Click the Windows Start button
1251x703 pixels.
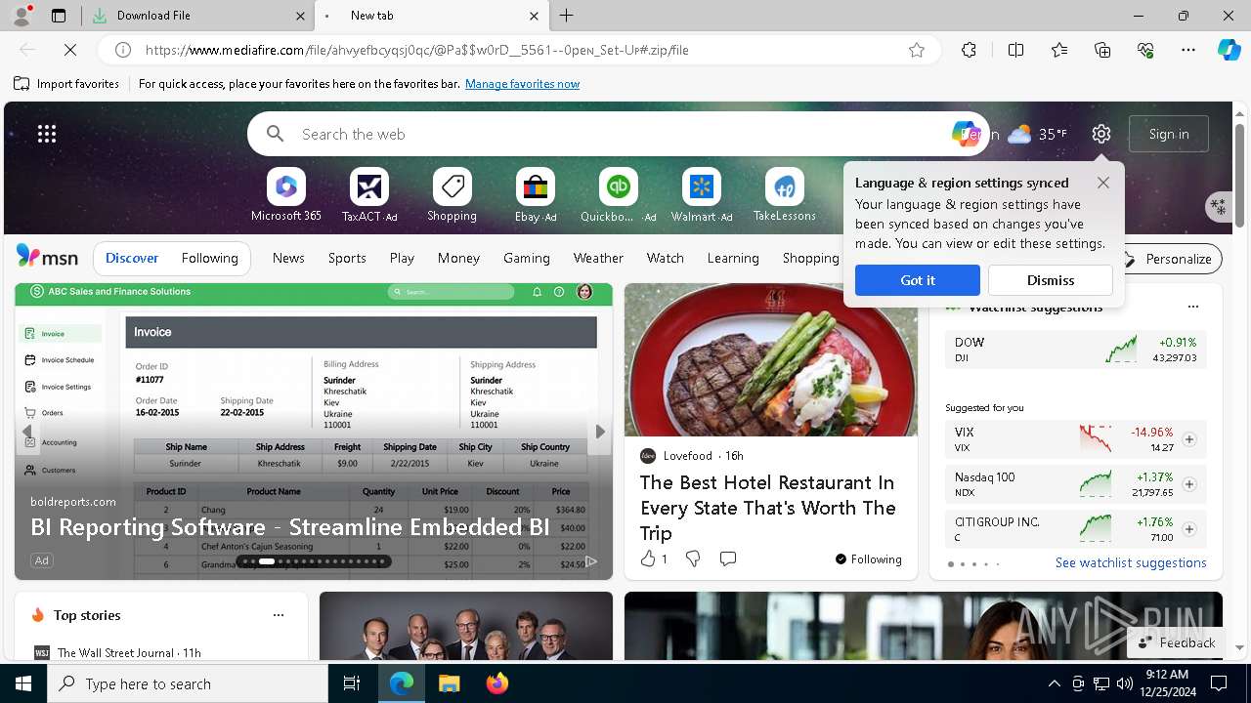23,683
